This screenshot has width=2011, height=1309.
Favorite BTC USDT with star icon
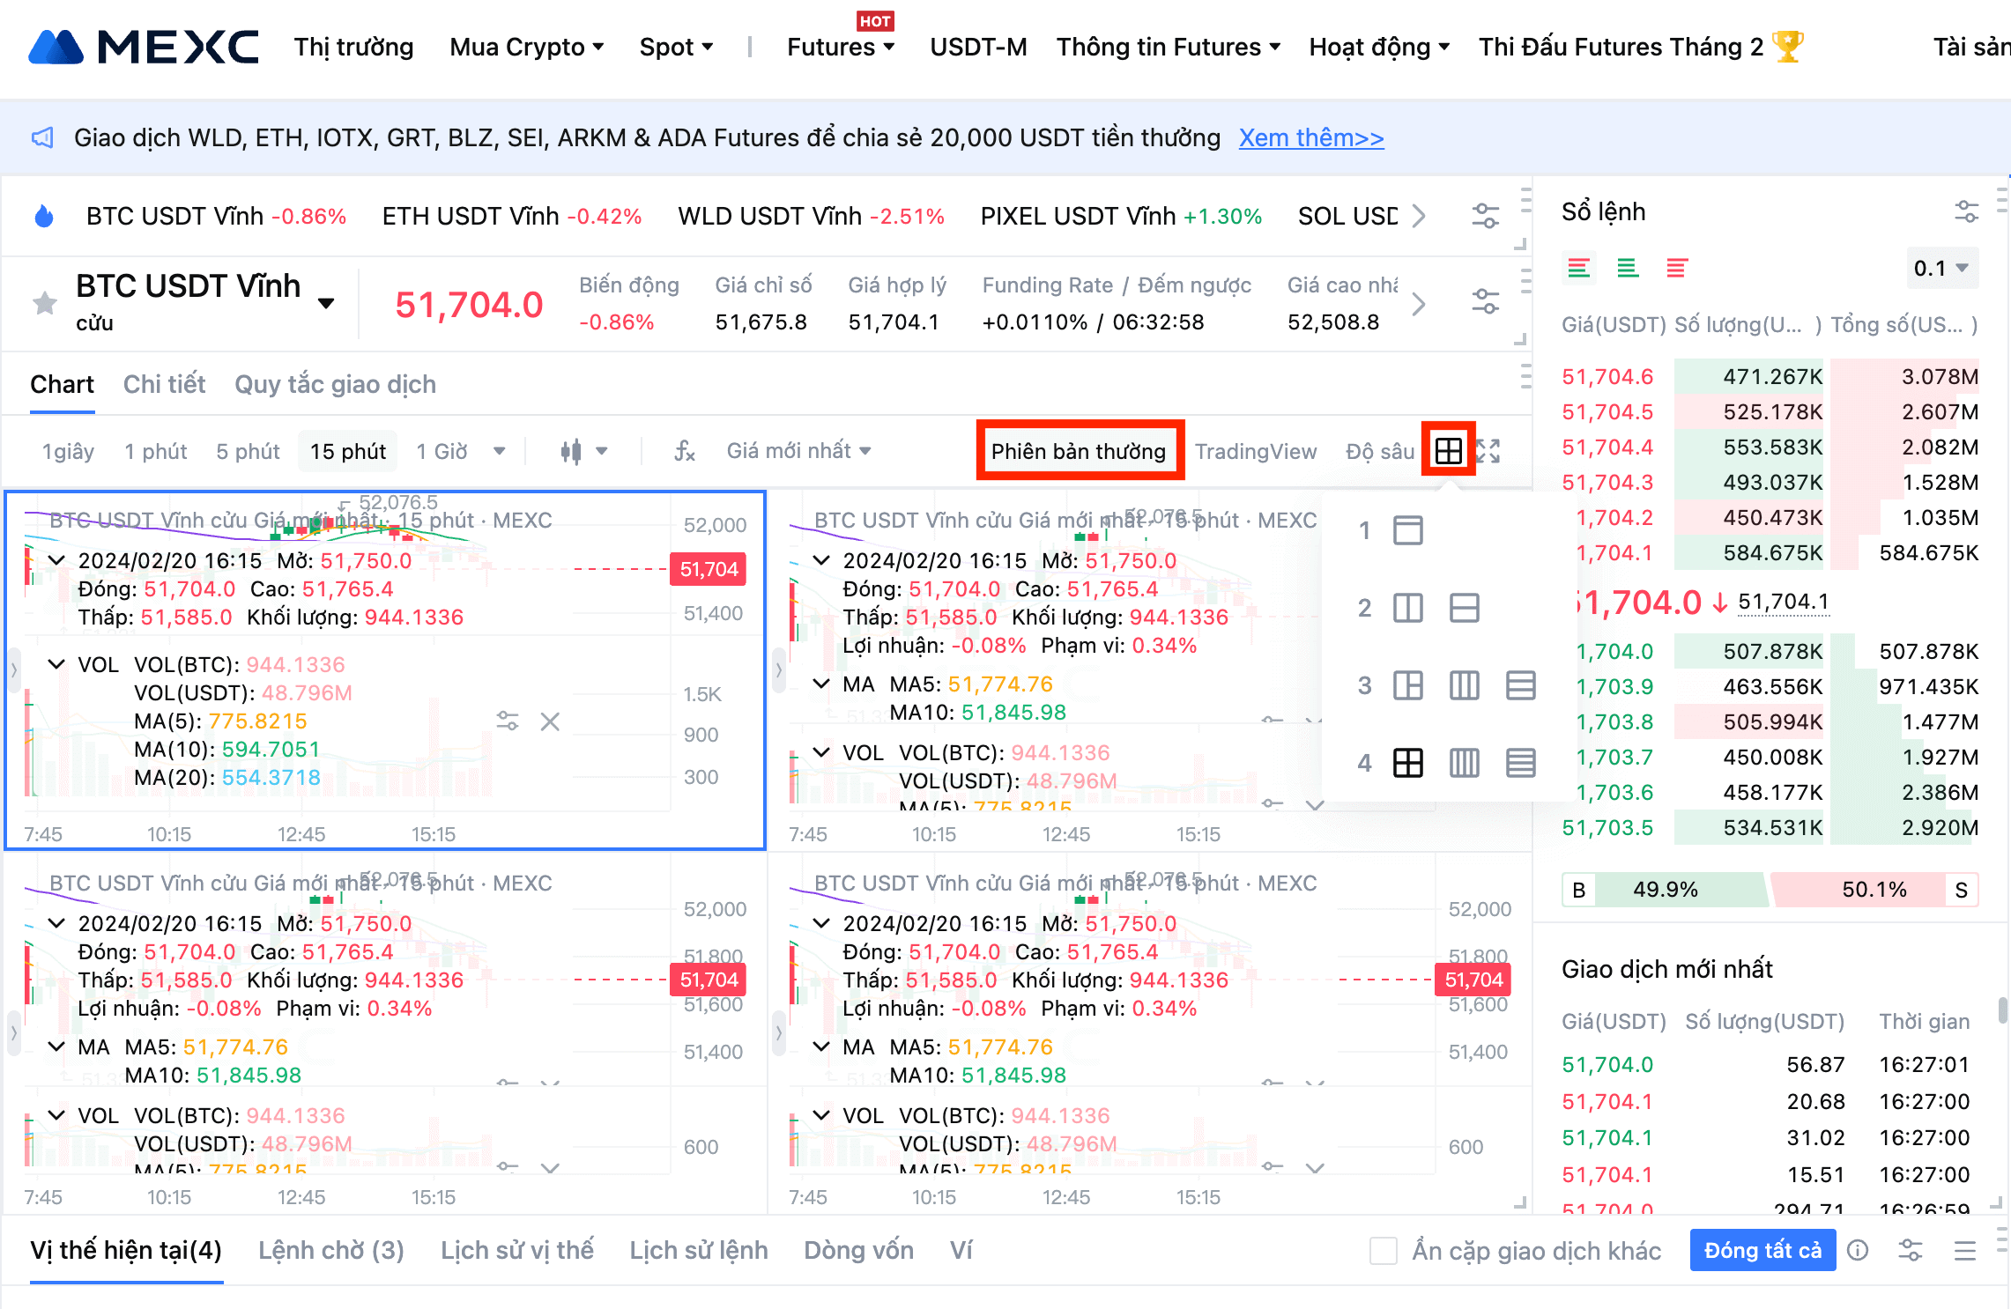[45, 304]
